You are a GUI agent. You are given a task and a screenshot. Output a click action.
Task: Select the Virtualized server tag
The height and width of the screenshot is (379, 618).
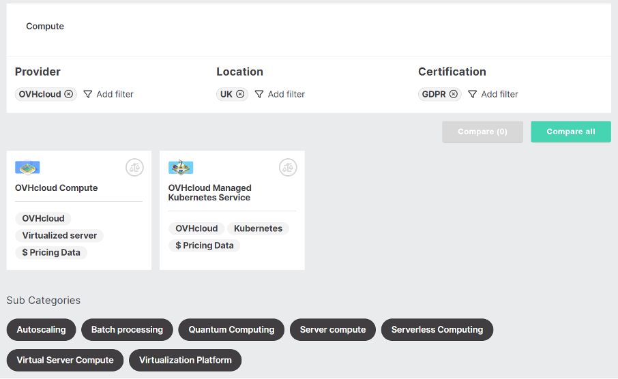coord(59,235)
